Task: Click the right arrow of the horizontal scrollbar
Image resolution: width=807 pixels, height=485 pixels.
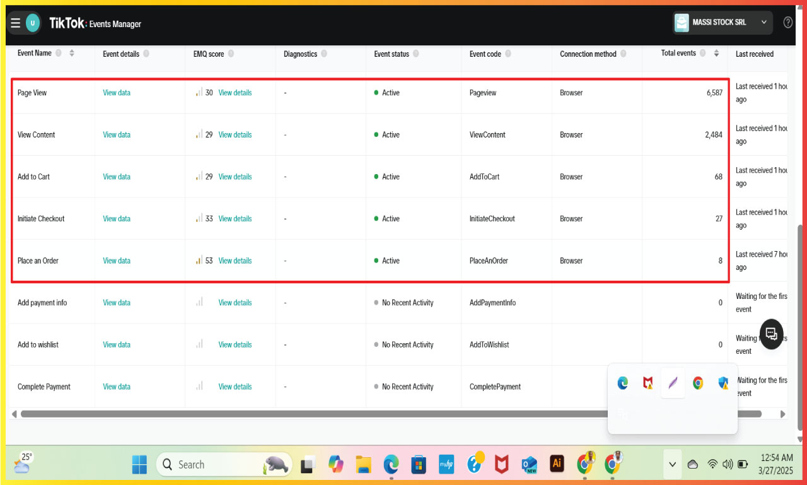Action: (x=784, y=414)
